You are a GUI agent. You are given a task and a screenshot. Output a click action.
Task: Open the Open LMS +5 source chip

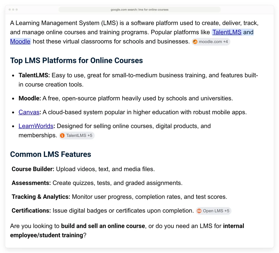coord(213,211)
